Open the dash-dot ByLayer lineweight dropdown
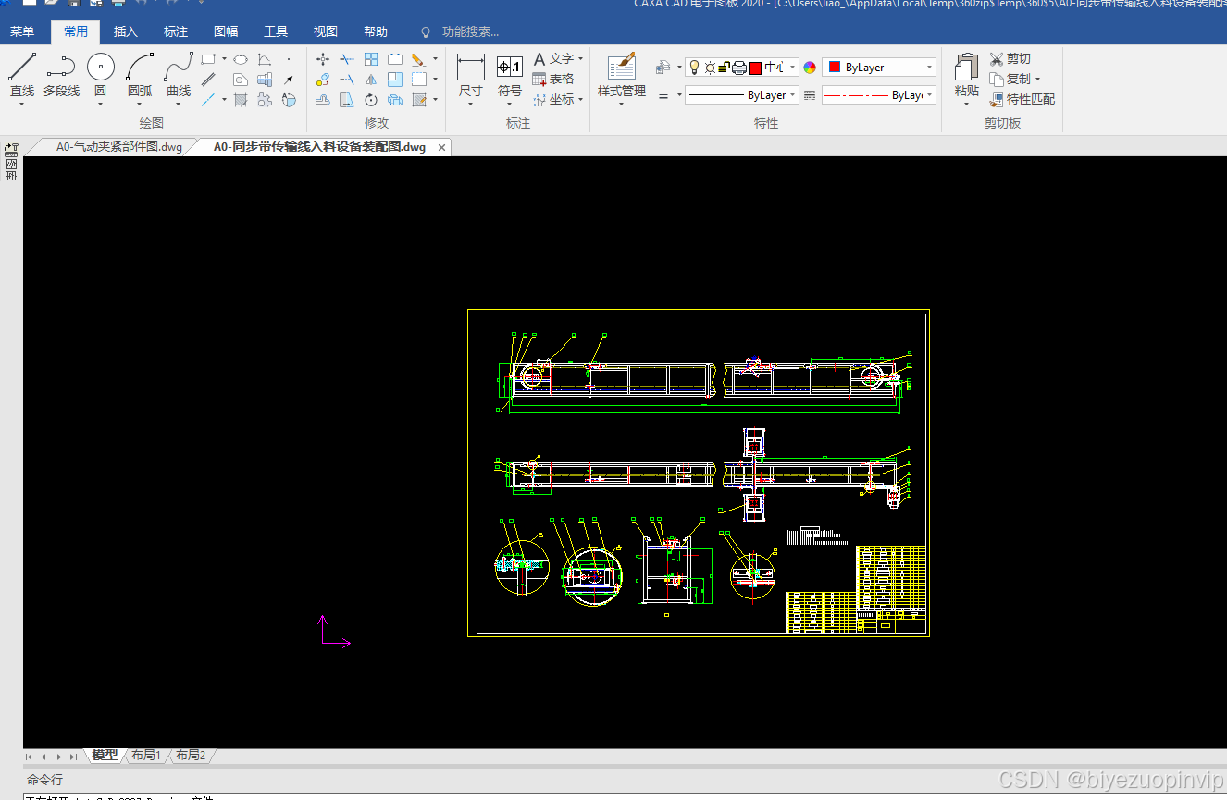The width and height of the screenshot is (1227, 800). coord(879,95)
